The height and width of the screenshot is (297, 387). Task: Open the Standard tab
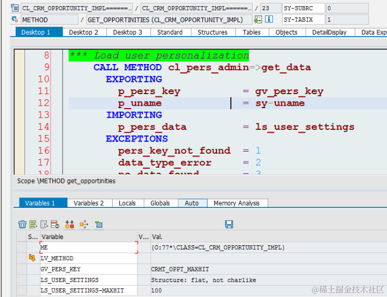(170, 32)
